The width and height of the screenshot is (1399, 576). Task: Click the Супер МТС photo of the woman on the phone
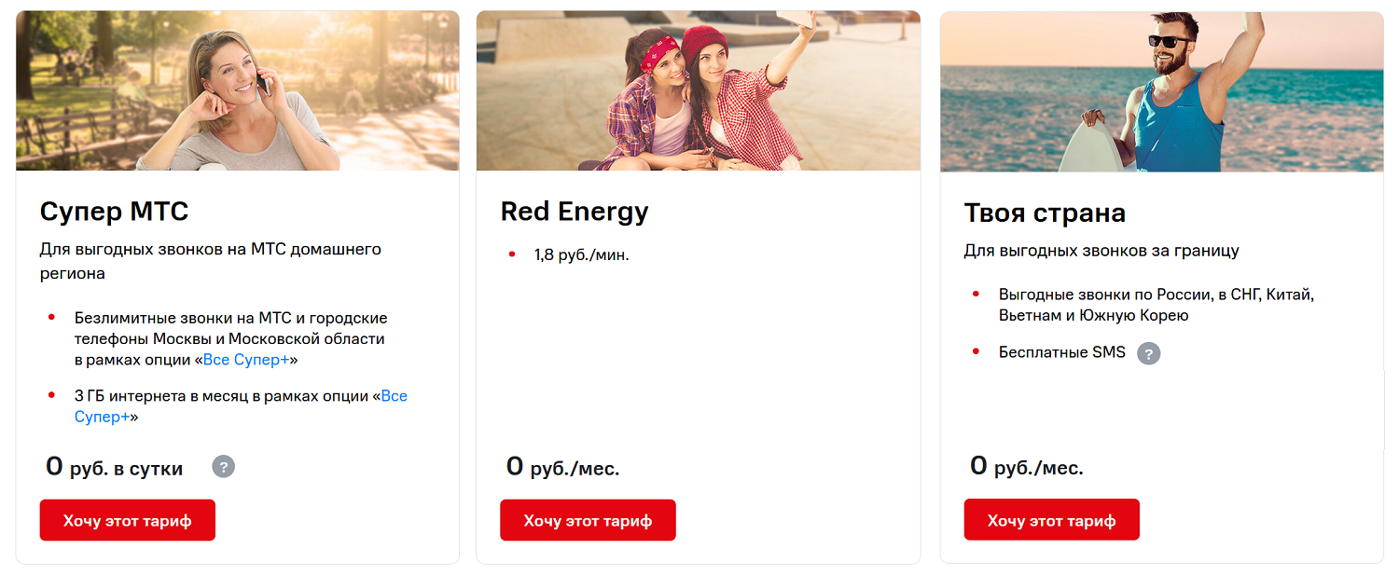pos(237,90)
